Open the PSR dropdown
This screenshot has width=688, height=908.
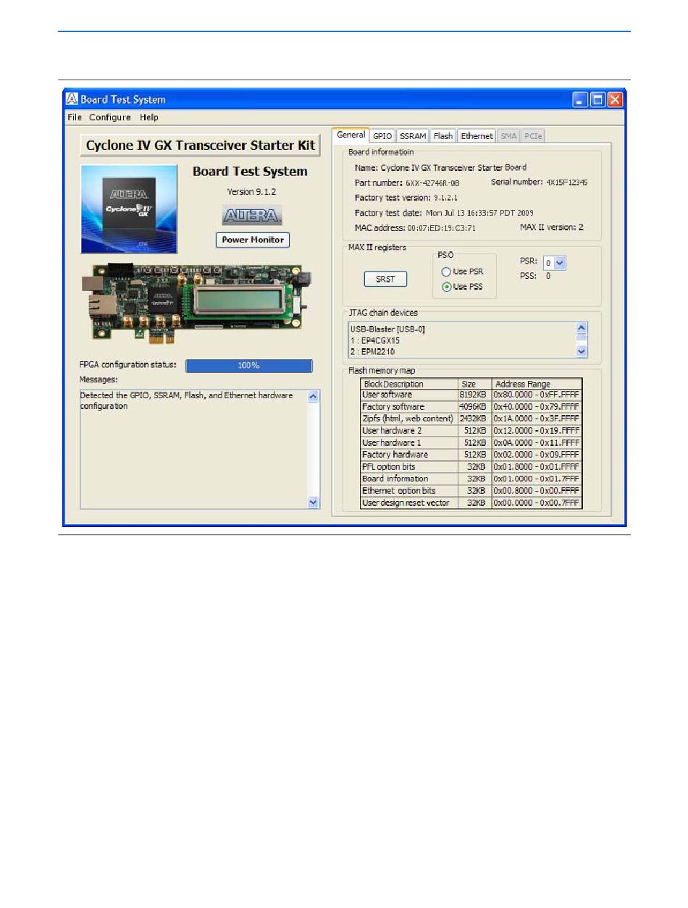(560, 264)
